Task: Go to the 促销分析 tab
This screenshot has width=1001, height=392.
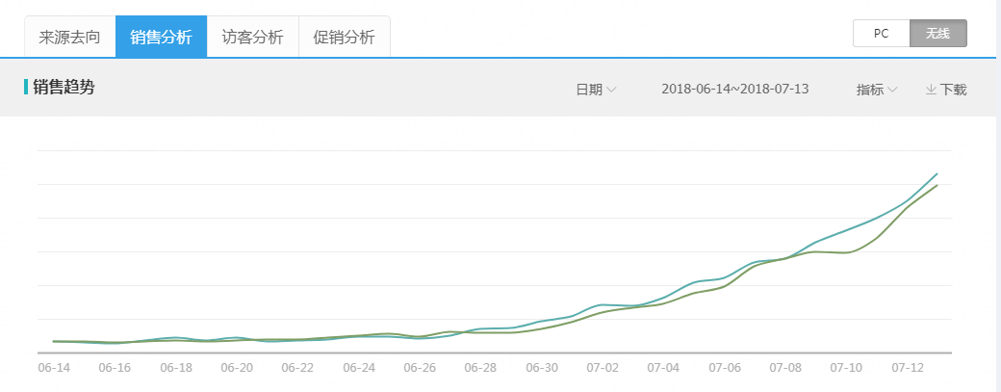Action: tap(344, 38)
